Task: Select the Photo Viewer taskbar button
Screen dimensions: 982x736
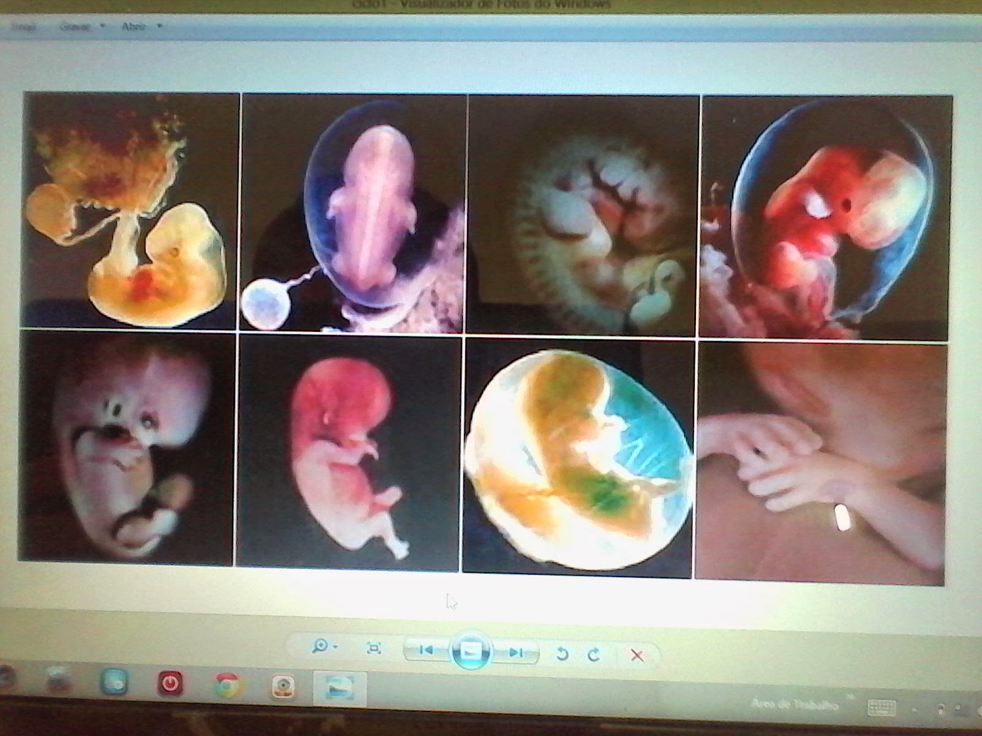Action: coord(341,689)
